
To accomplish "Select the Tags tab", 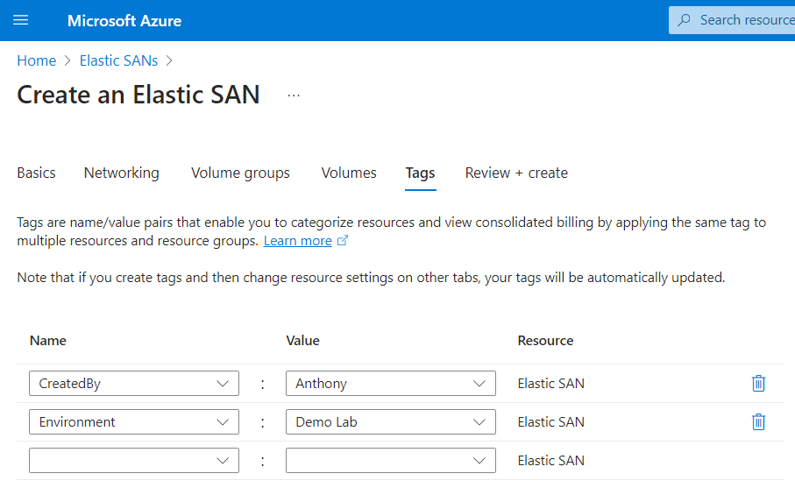I will 421,173.
